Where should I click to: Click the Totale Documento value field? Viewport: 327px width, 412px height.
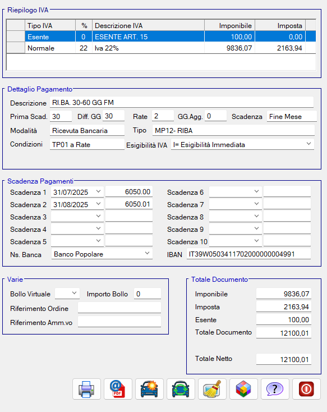[284, 333]
